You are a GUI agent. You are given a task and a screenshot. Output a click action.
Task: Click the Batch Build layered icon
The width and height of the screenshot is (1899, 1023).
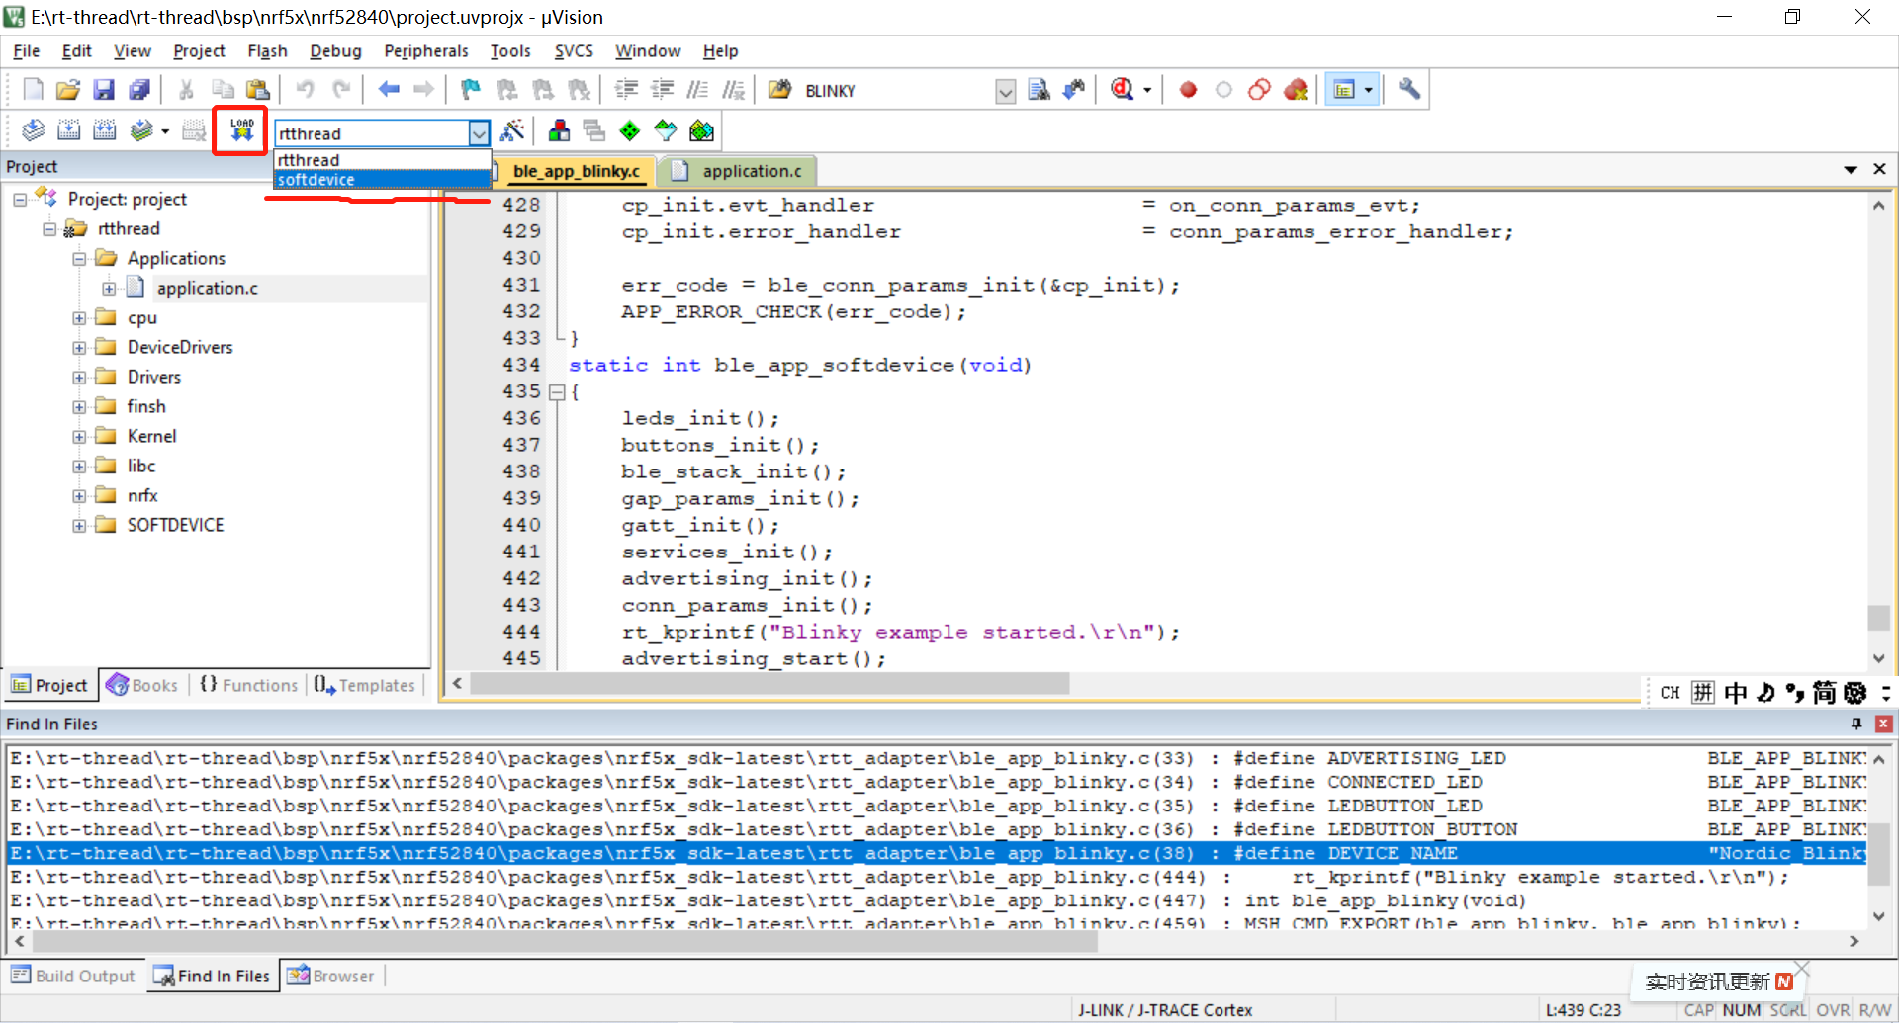tap(141, 130)
